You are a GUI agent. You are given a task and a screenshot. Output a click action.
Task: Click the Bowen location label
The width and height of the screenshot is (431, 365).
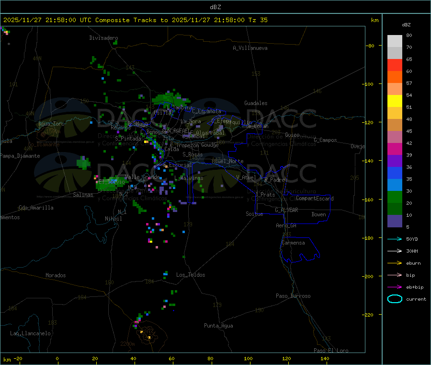coord(319,214)
